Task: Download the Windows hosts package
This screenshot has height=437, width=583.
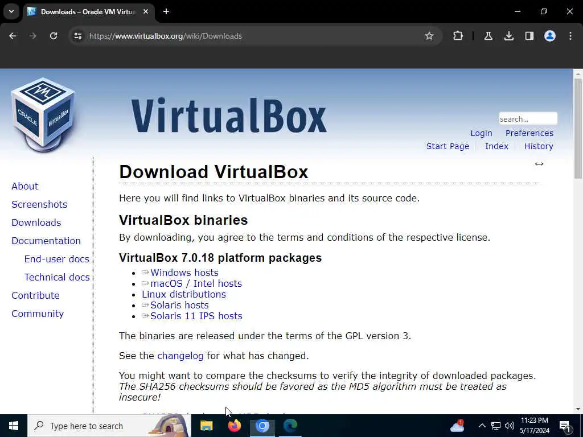Action: [184, 273]
